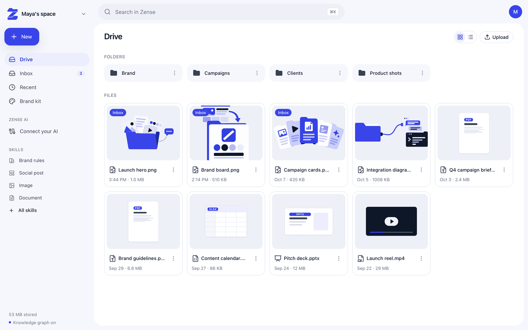Open Drive in sidebar
The width and height of the screenshot is (528, 330).
[47, 59]
